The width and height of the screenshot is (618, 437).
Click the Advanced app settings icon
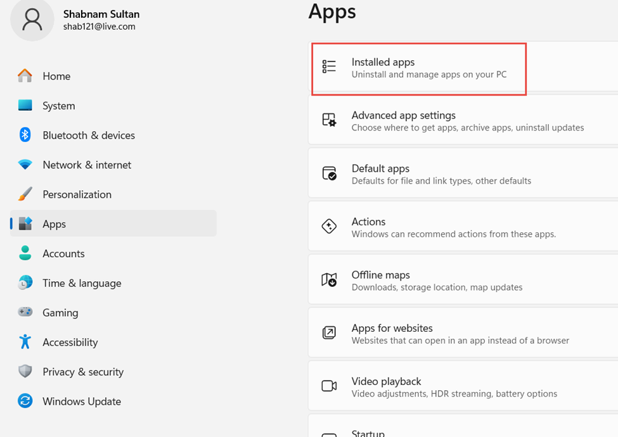[x=329, y=120]
